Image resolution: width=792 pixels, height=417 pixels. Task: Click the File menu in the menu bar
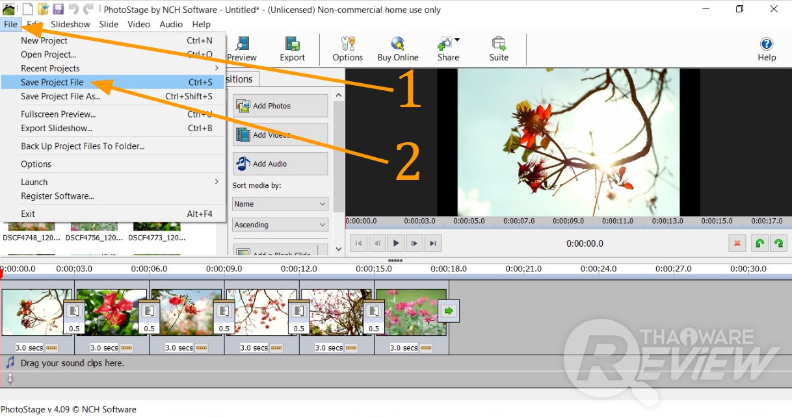click(x=10, y=24)
